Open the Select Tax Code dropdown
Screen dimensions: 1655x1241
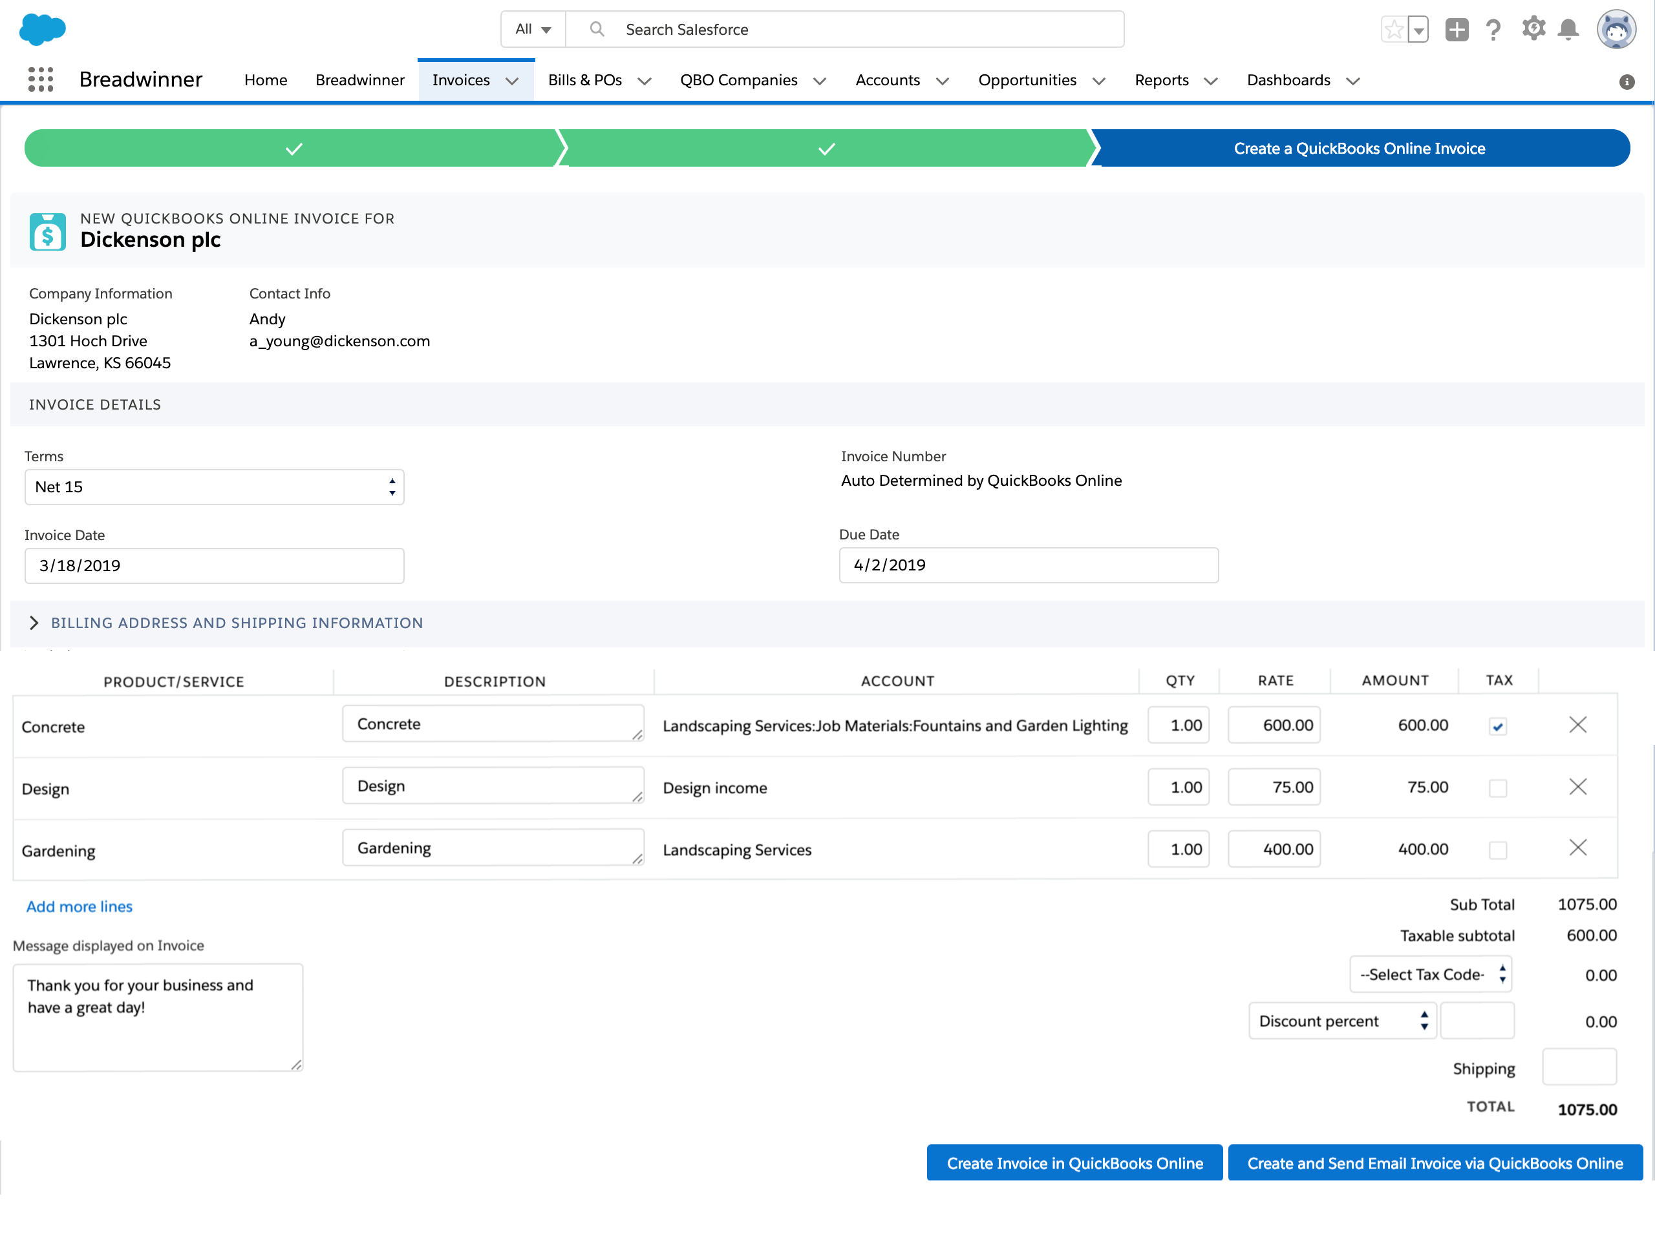pos(1431,974)
